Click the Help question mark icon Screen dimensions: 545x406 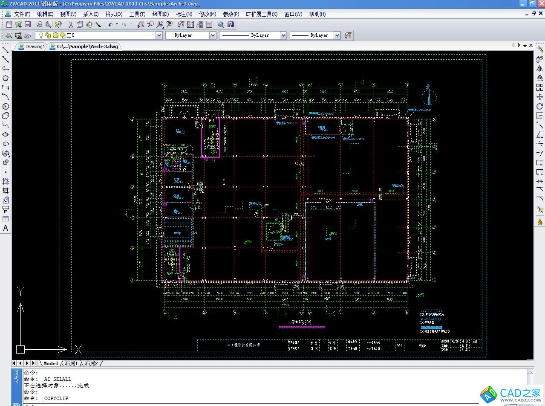tap(231, 24)
